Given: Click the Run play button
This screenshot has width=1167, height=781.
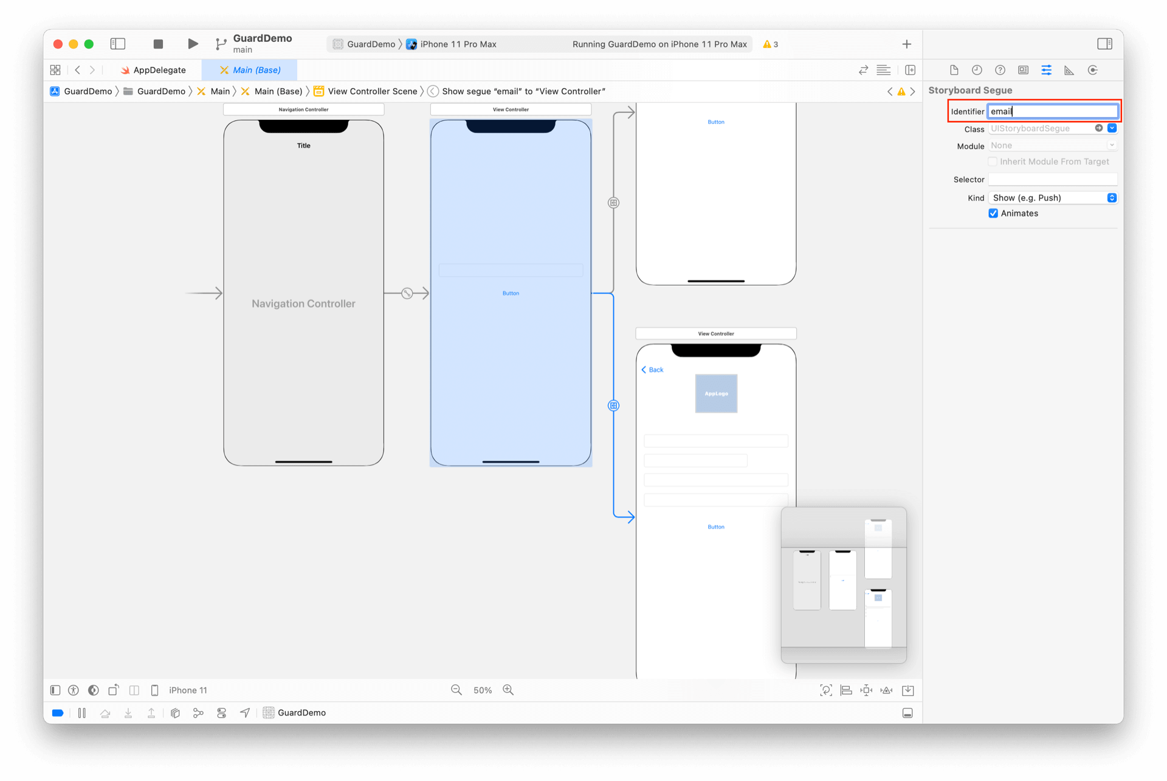Looking at the screenshot, I should click(193, 44).
